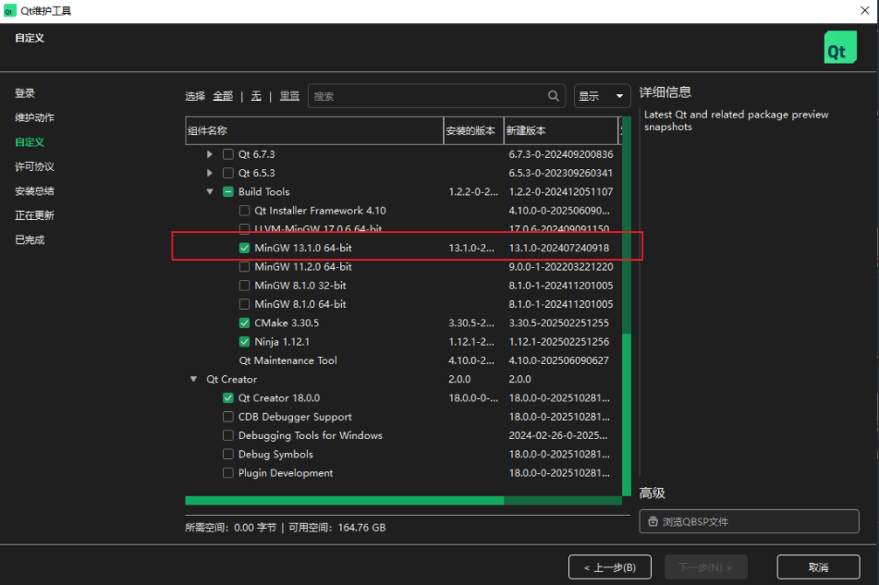
Task: Close the Qt maintenance tool window
Action: (865, 10)
